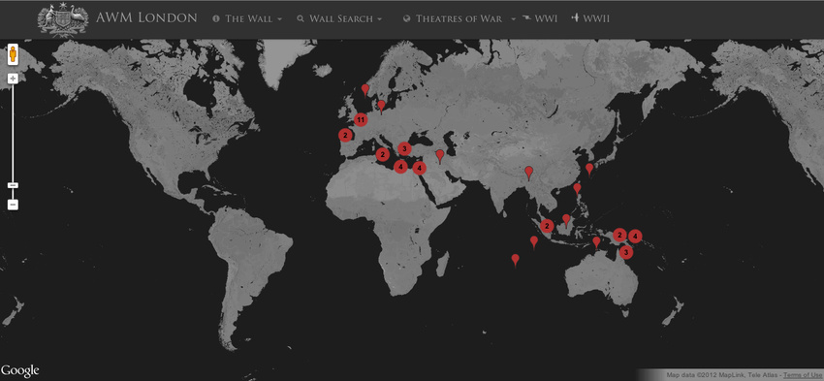
Task: Click the globe icon beside Theatres of War
Action: tap(406, 18)
